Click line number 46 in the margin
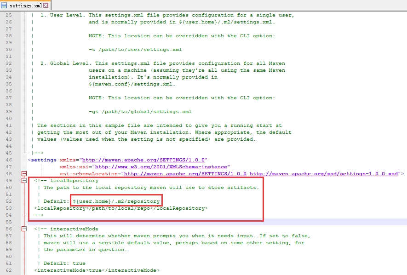The width and height of the screenshot is (407, 275). (8, 160)
